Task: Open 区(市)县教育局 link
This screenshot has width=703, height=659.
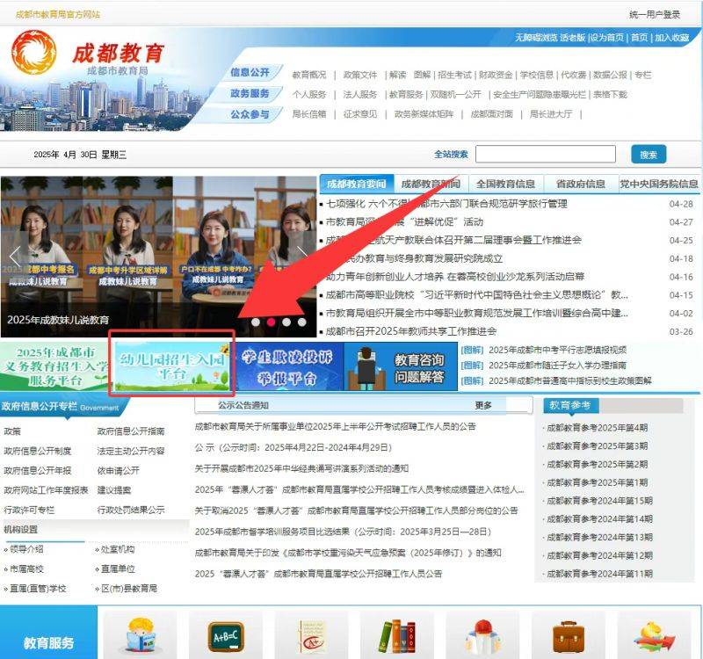Action: 129,588
